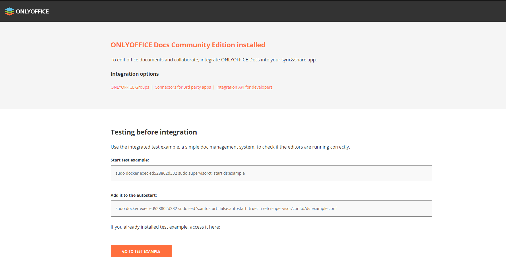Select the start test example command field
The width and height of the screenshot is (506, 257).
pyautogui.click(x=271, y=173)
